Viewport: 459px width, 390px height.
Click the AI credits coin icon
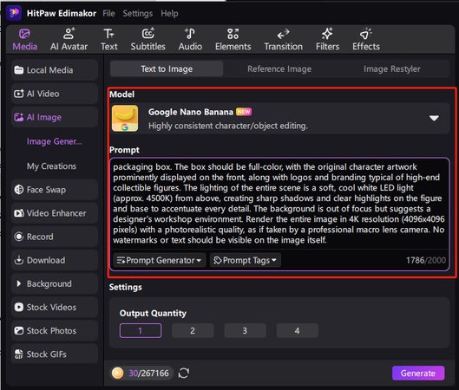click(118, 373)
